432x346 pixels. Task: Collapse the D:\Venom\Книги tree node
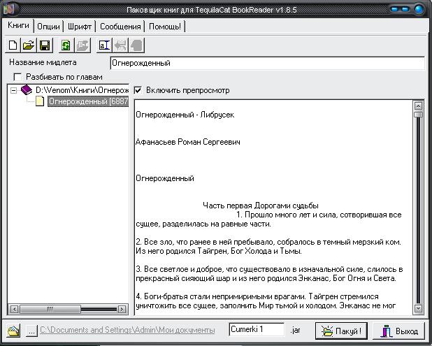13,90
